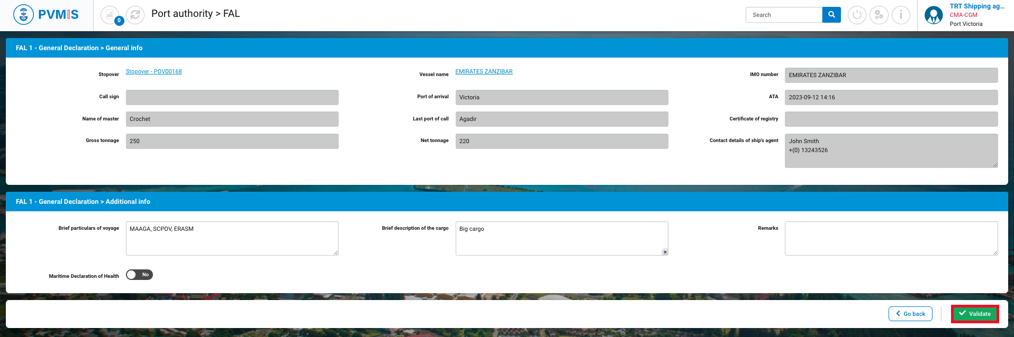Click the Brief description of the cargo textarea
The width and height of the screenshot is (1014, 337).
tap(561, 238)
